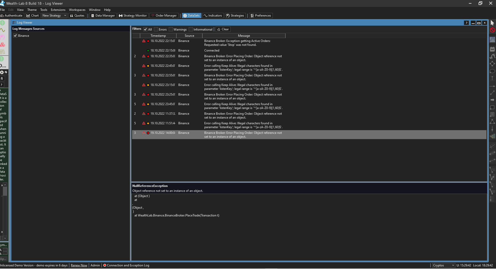
Task: Open the Chart toolbar button
Action: click(33, 16)
